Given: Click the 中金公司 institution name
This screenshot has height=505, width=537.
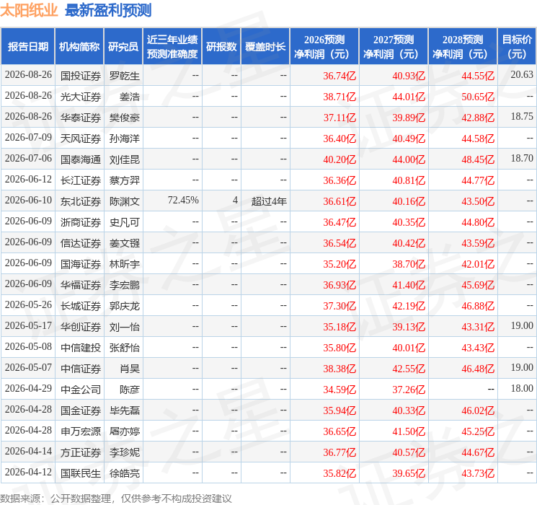Looking at the screenshot, I should pyautogui.click(x=81, y=390).
